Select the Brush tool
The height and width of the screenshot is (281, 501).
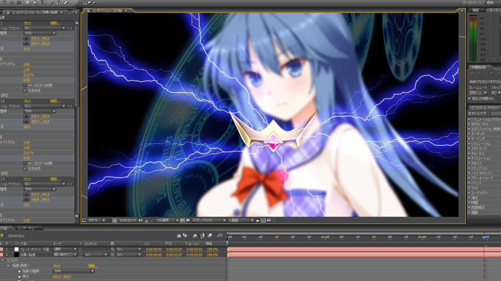51,2
